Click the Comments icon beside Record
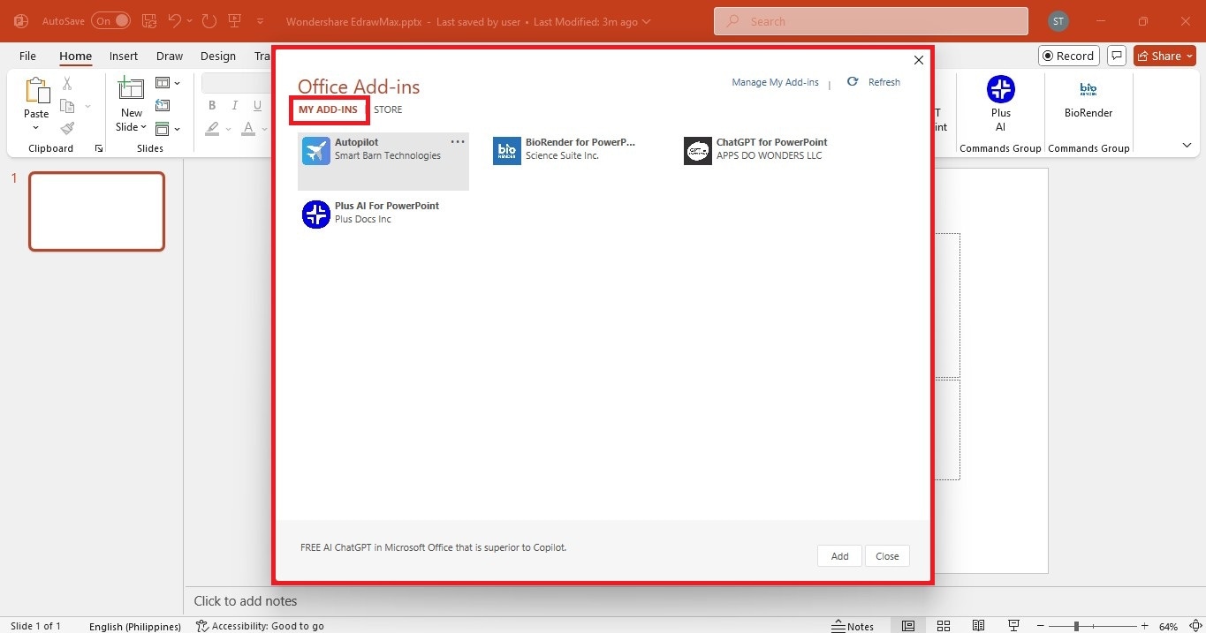1206x633 pixels. click(1117, 56)
